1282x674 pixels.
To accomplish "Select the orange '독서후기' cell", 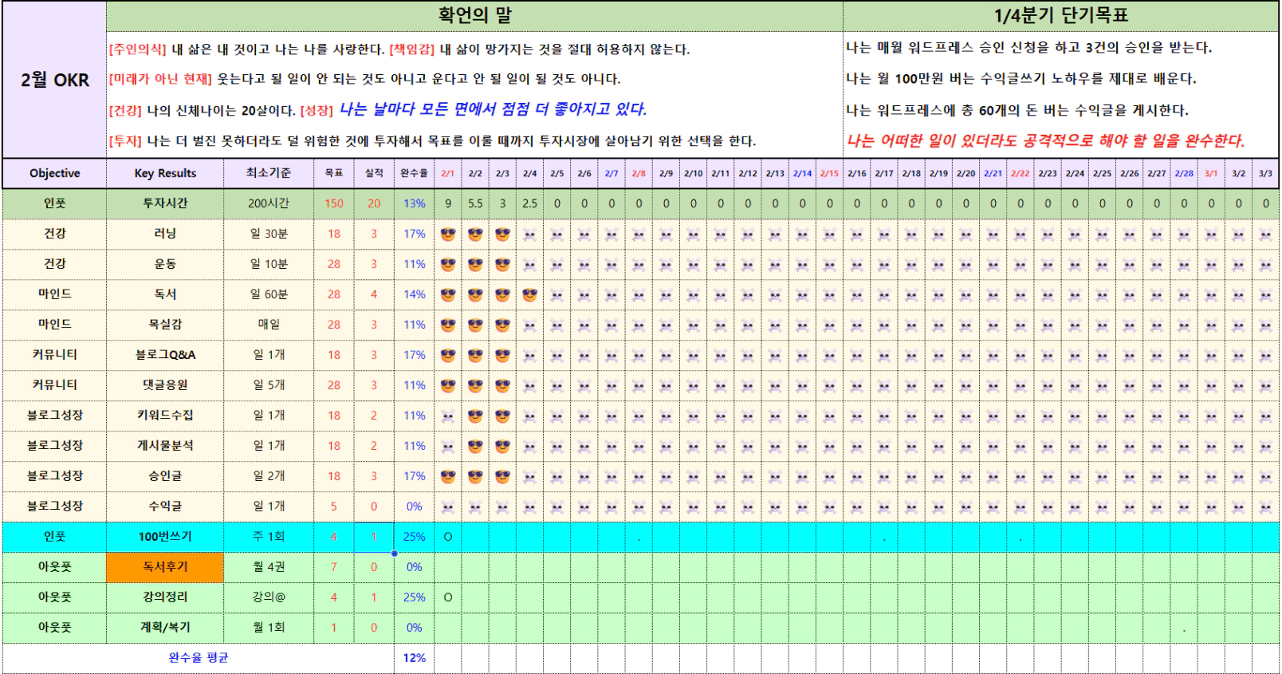I will [165, 567].
